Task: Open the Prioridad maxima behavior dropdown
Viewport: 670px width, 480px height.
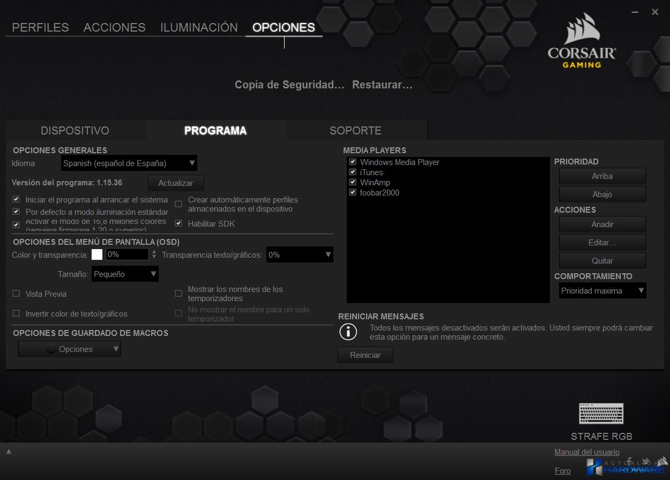Action: click(x=602, y=290)
